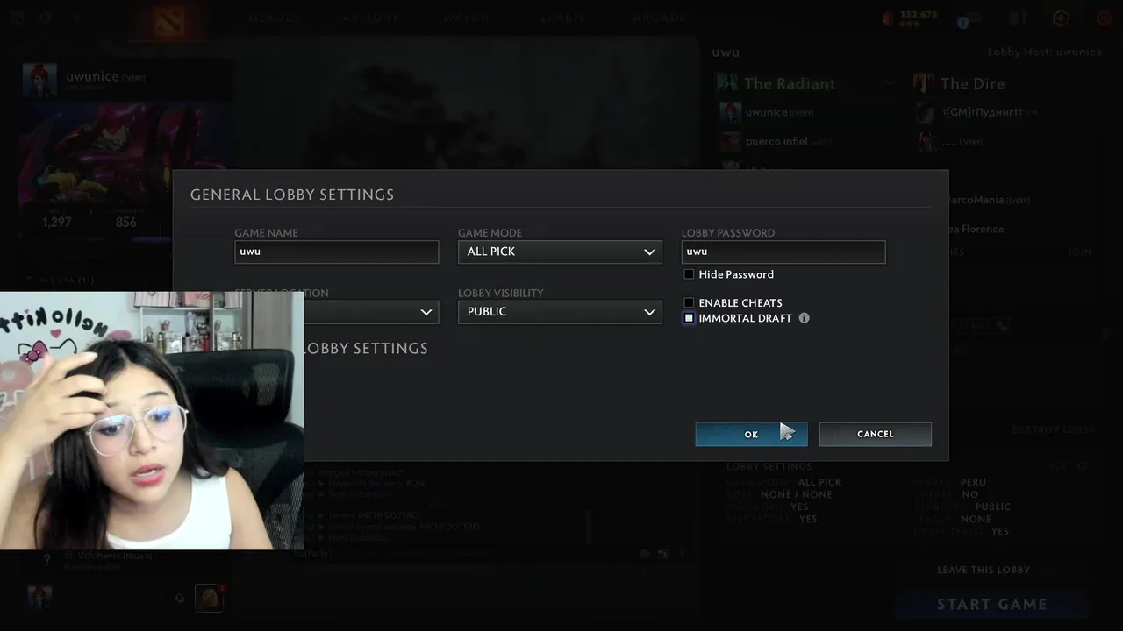Expand the Radiant team chevron
This screenshot has width=1123, height=631.
pos(890,83)
